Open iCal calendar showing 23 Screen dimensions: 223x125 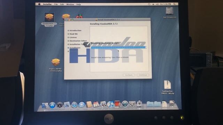pos(96,105)
